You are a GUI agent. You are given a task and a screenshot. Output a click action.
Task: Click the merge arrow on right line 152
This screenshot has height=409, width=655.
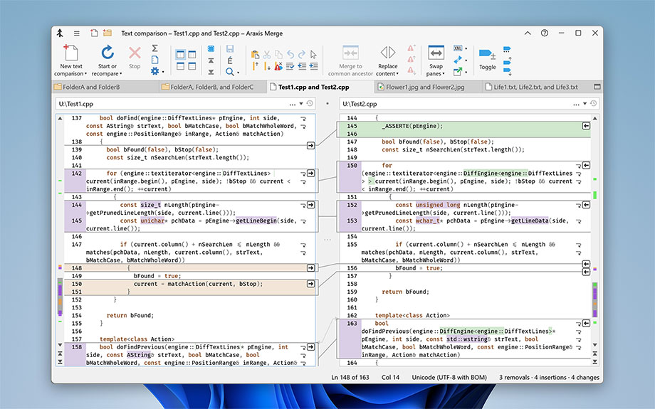point(586,205)
